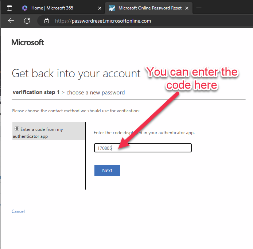Click 'verification step 1' breadcrumb text
Screen dimensions: 253x249
point(36,92)
